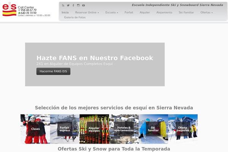Expand the Reservar Online dropdown
The width and height of the screenshot is (228, 152).
click(87, 13)
